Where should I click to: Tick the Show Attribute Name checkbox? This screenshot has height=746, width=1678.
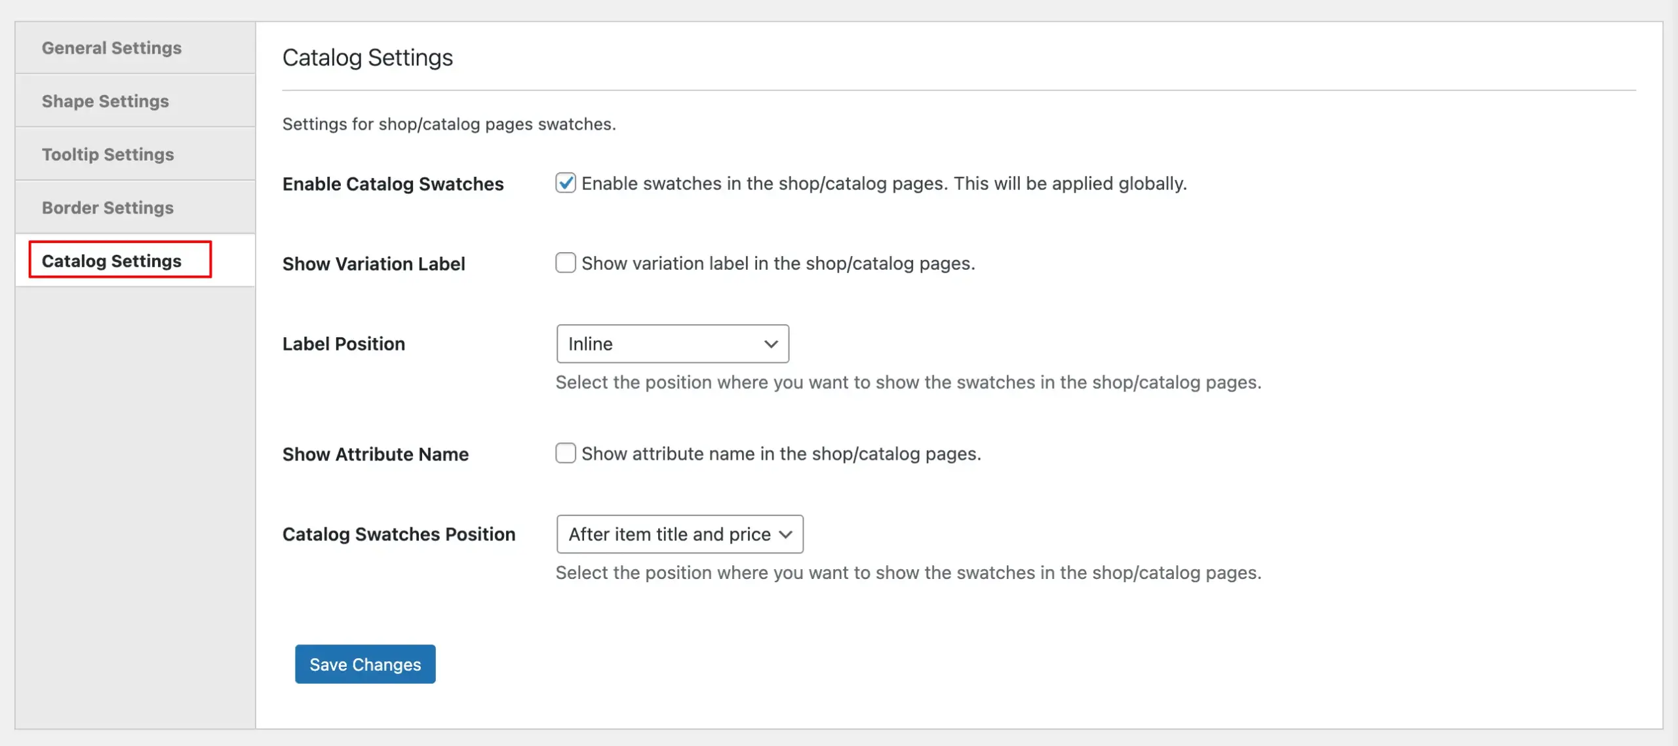pos(565,453)
